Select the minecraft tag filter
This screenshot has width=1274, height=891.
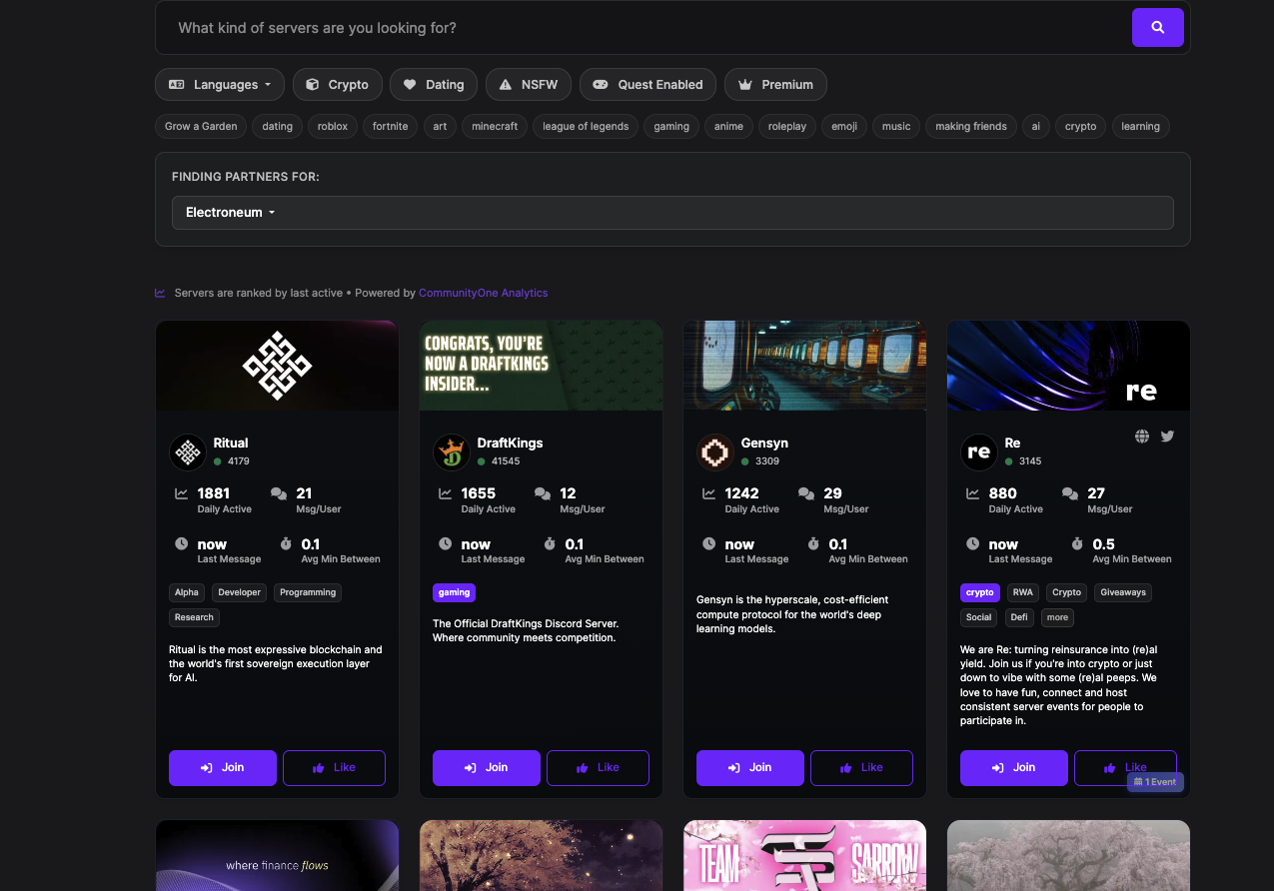pyautogui.click(x=494, y=126)
